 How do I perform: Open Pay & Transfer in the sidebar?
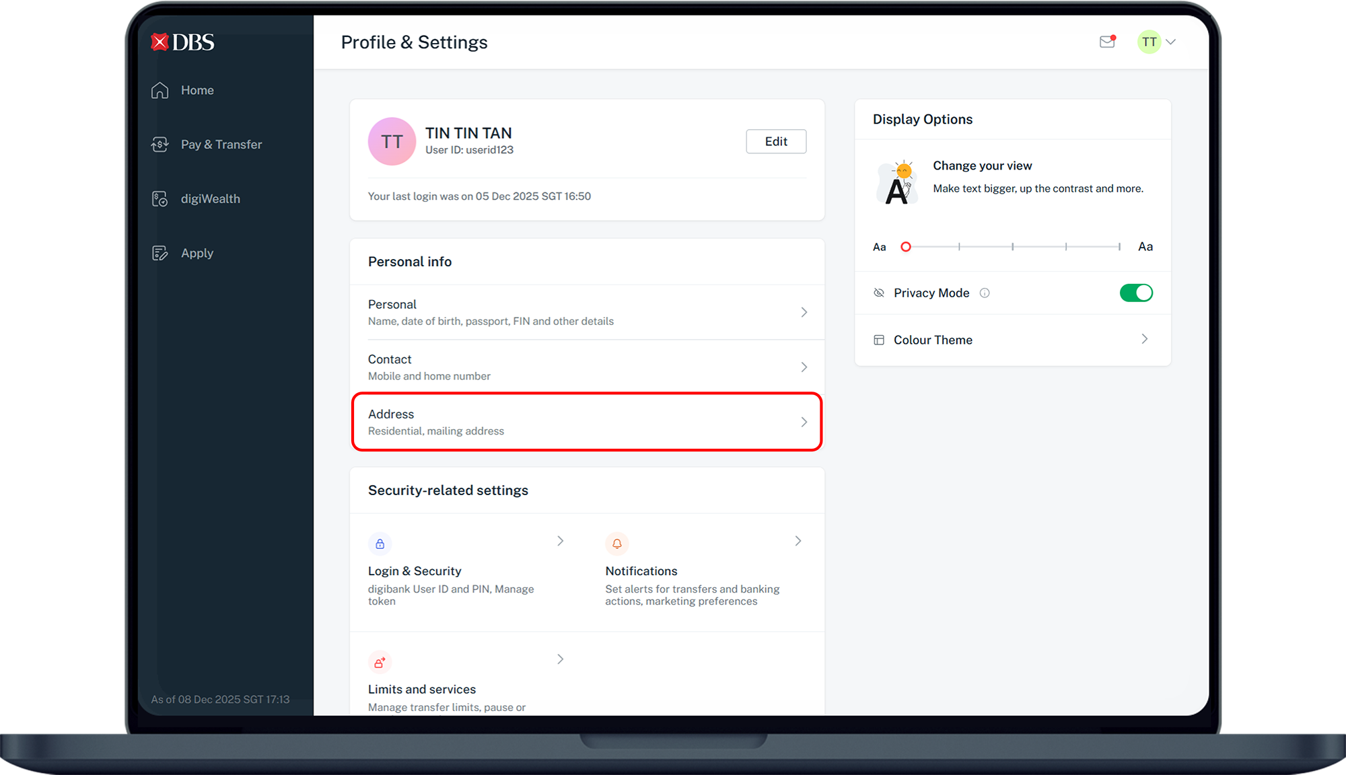pos(221,145)
